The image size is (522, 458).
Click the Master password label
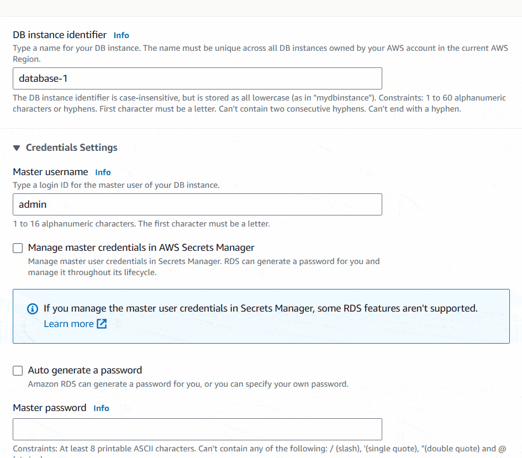[x=49, y=408]
